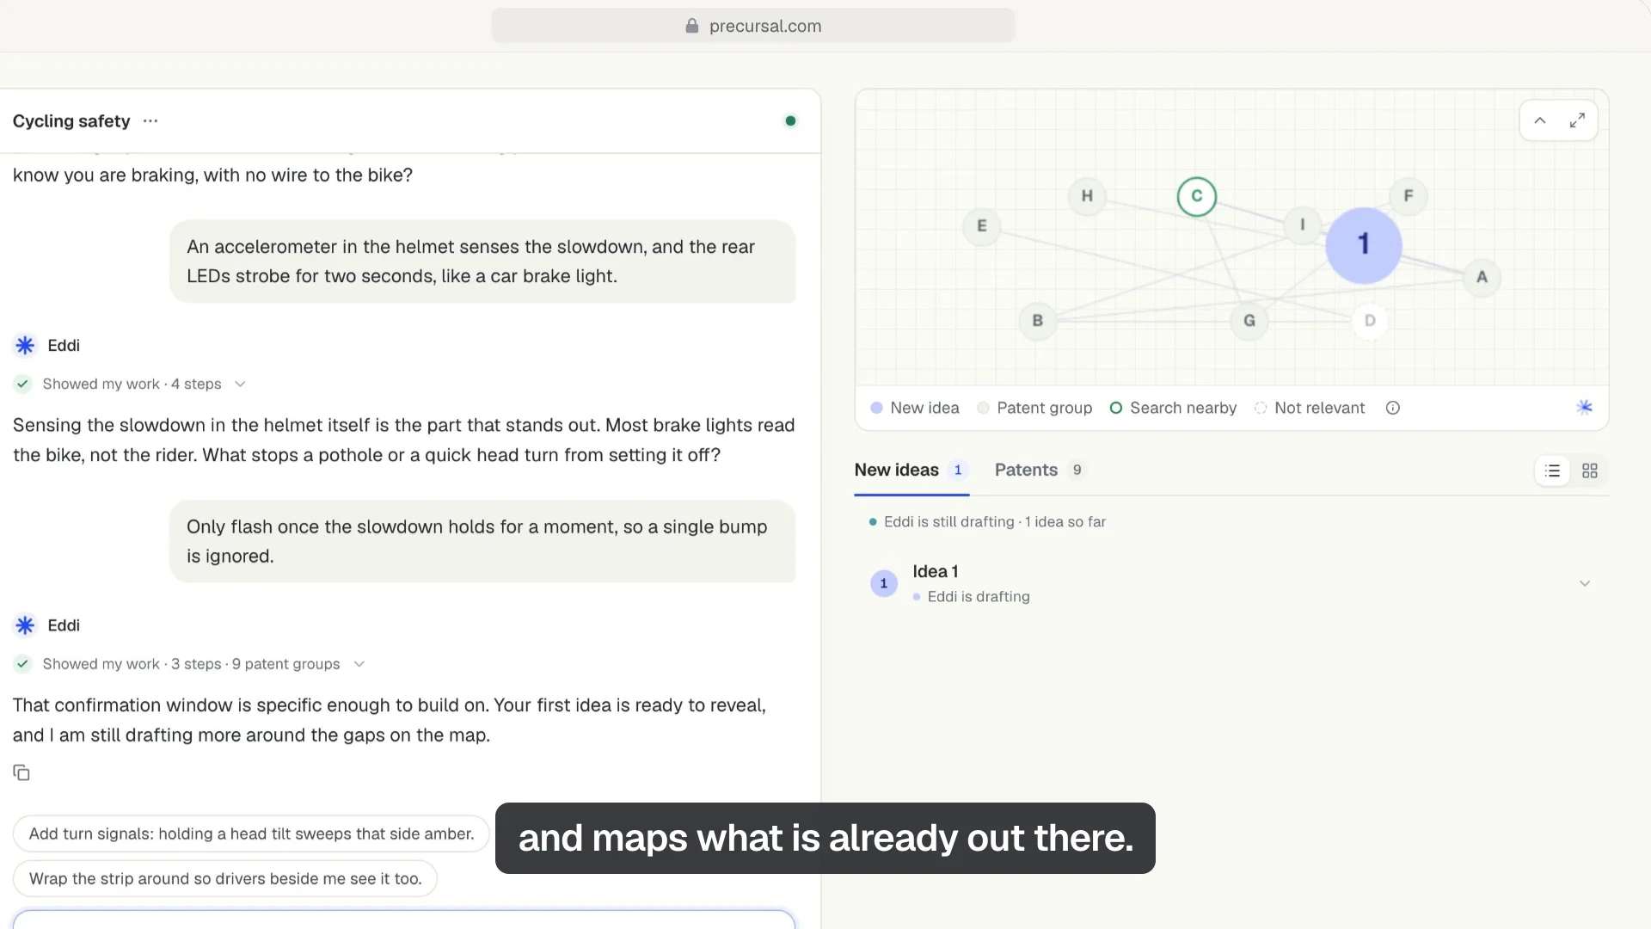Open the Patents tab
The height and width of the screenshot is (929, 1651).
pos(1040,471)
